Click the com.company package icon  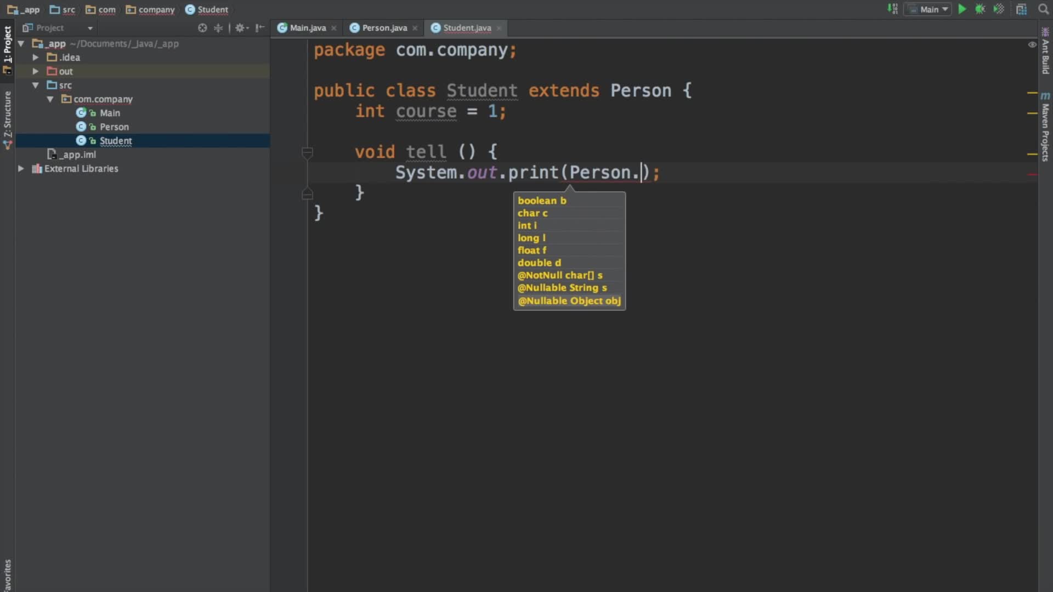[66, 99]
